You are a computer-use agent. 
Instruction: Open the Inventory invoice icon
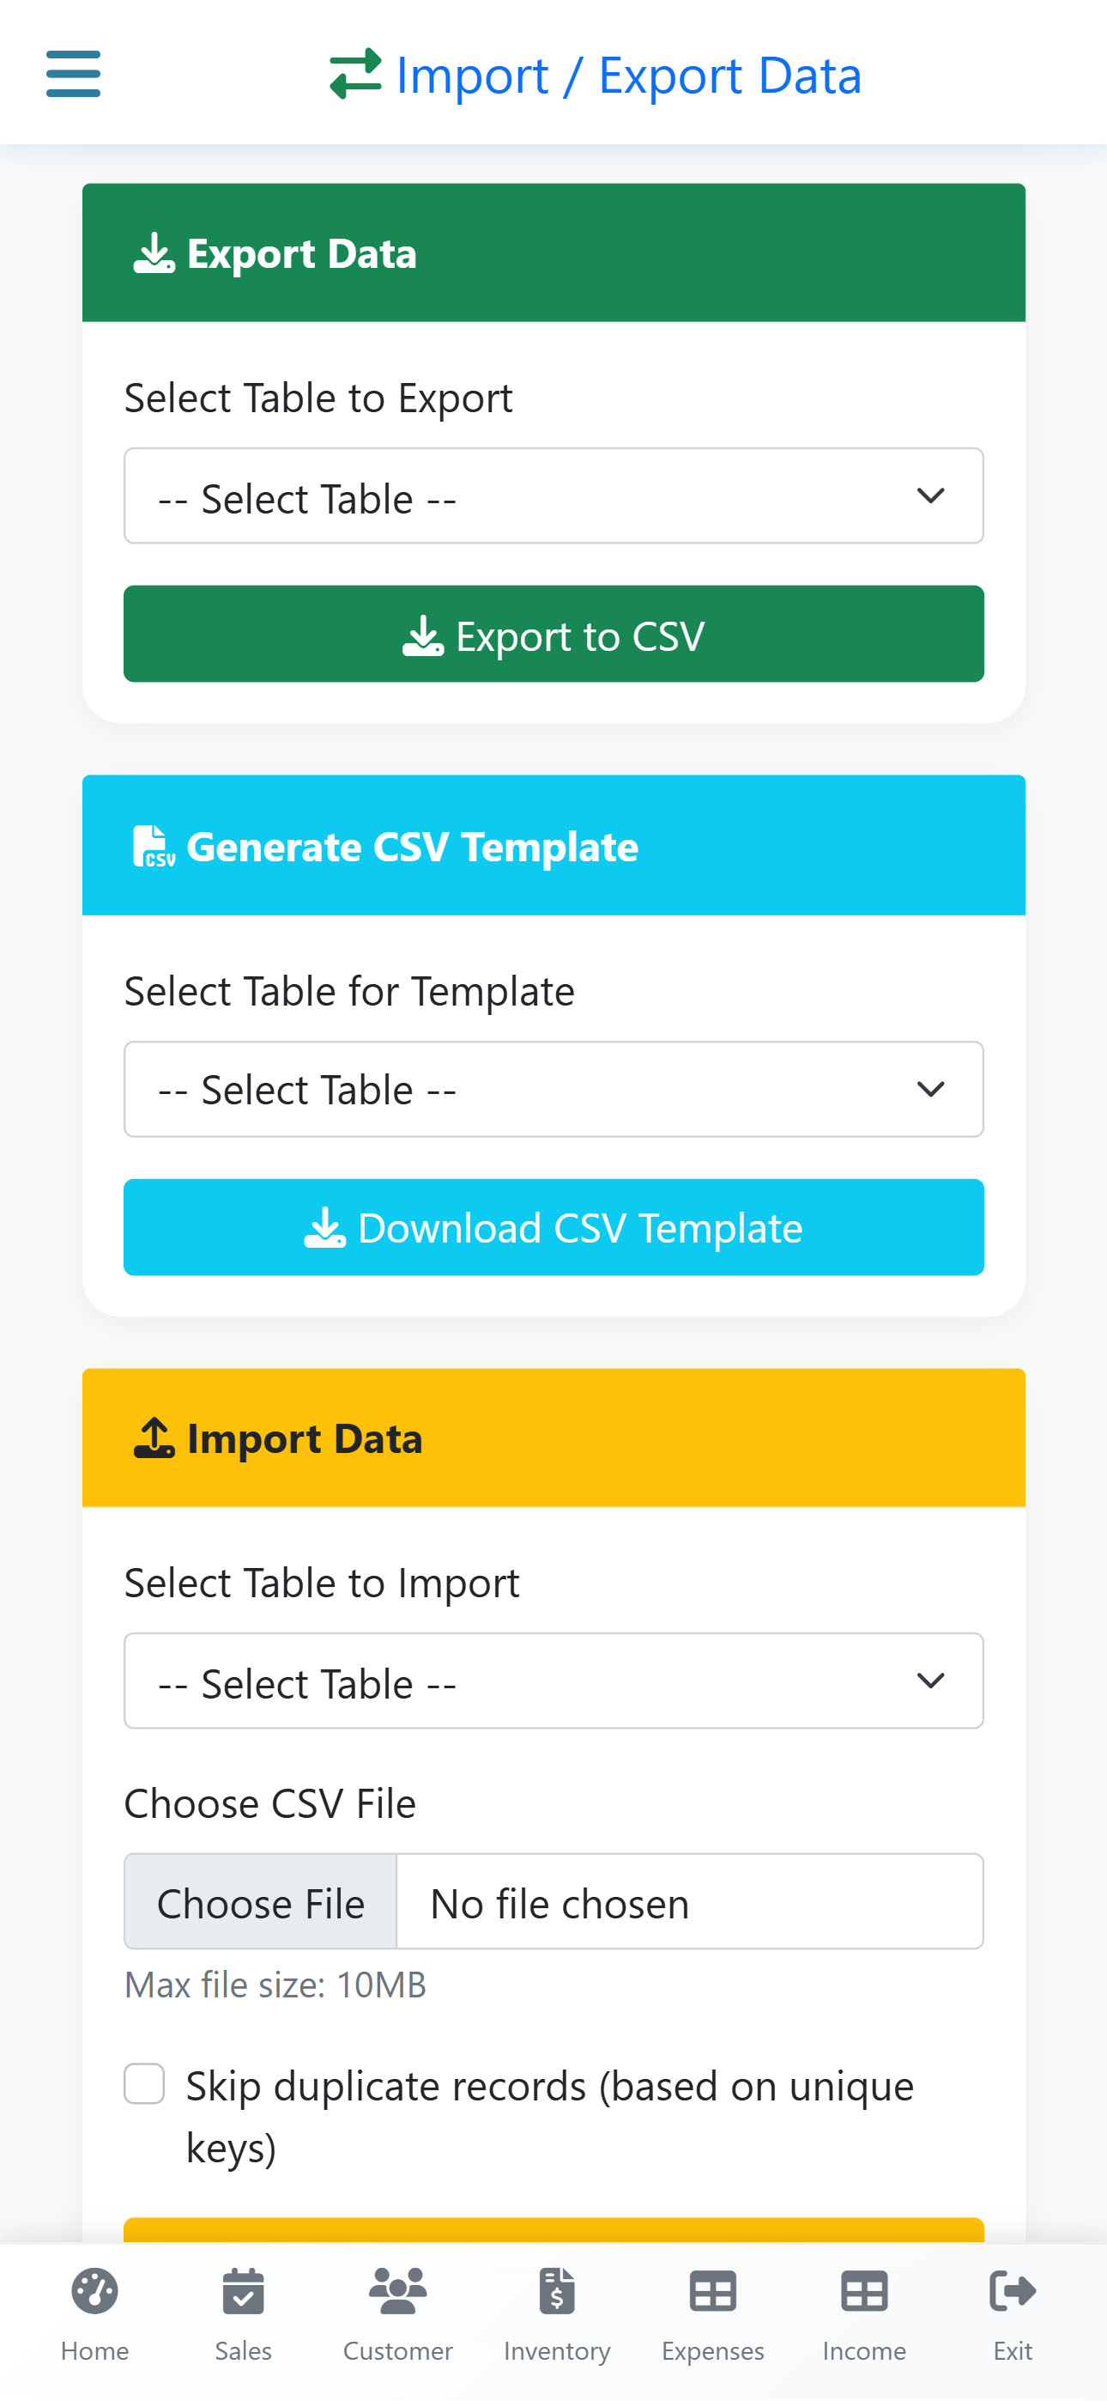tap(556, 2291)
